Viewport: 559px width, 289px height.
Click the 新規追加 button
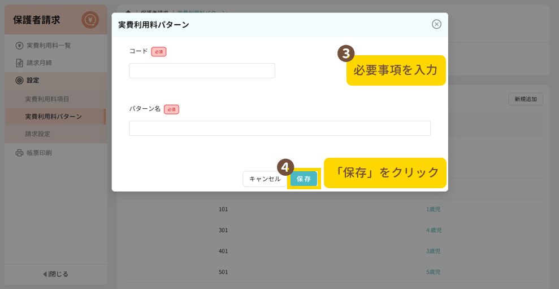click(525, 99)
